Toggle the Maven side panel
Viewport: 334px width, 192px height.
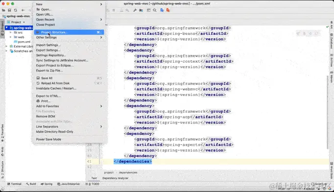coord(332,77)
